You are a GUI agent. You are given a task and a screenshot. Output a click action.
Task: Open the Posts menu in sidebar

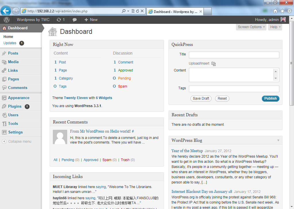click(13, 53)
